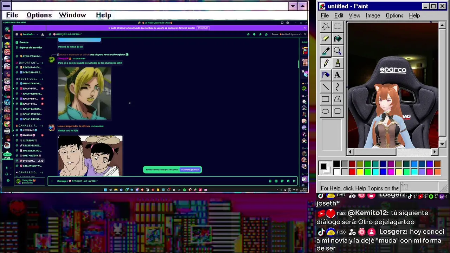Open the Paint View menu
Image resolution: width=450 pixels, height=253 pixels.
tap(354, 15)
